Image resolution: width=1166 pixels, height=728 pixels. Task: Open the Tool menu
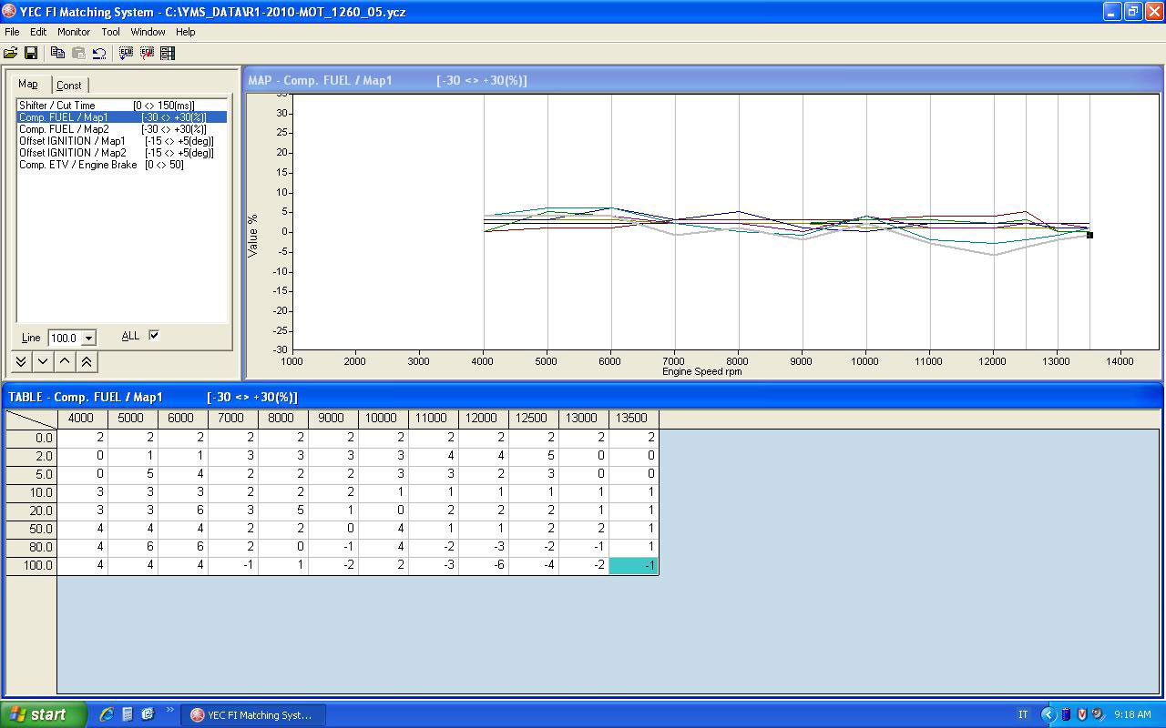click(x=110, y=32)
